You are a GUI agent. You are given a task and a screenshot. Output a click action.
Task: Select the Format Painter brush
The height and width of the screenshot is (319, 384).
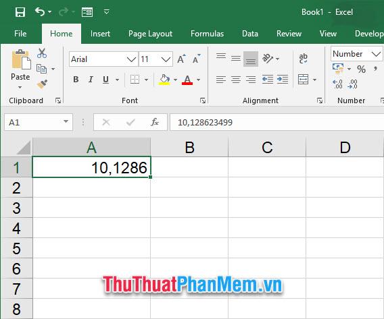pos(42,84)
